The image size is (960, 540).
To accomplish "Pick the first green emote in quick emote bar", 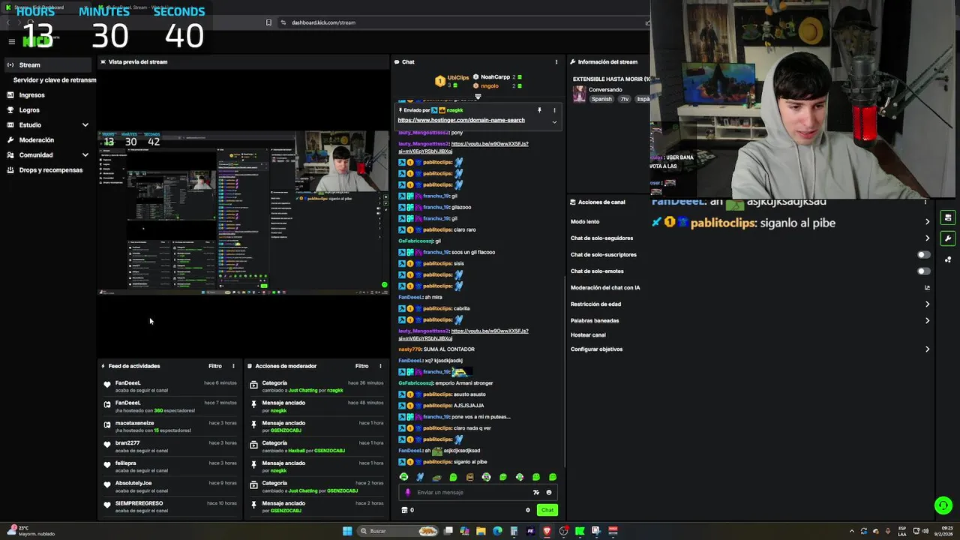I will coord(404,477).
